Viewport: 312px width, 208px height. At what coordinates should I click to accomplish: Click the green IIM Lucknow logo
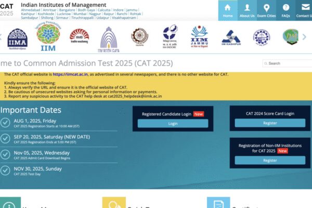coord(291,36)
